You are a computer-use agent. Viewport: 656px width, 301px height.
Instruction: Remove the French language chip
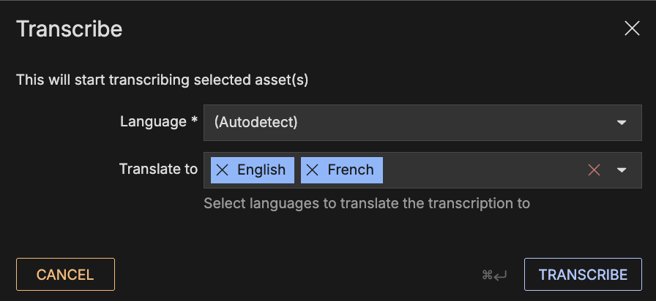point(313,170)
